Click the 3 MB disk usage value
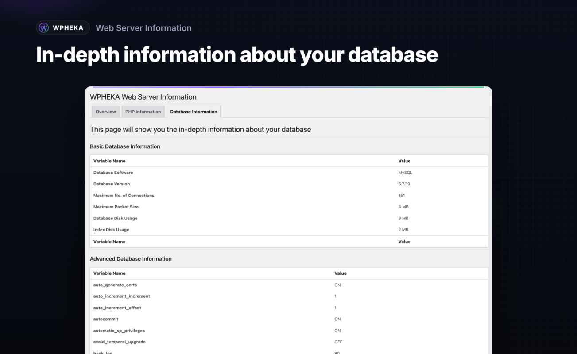 click(403, 218)
